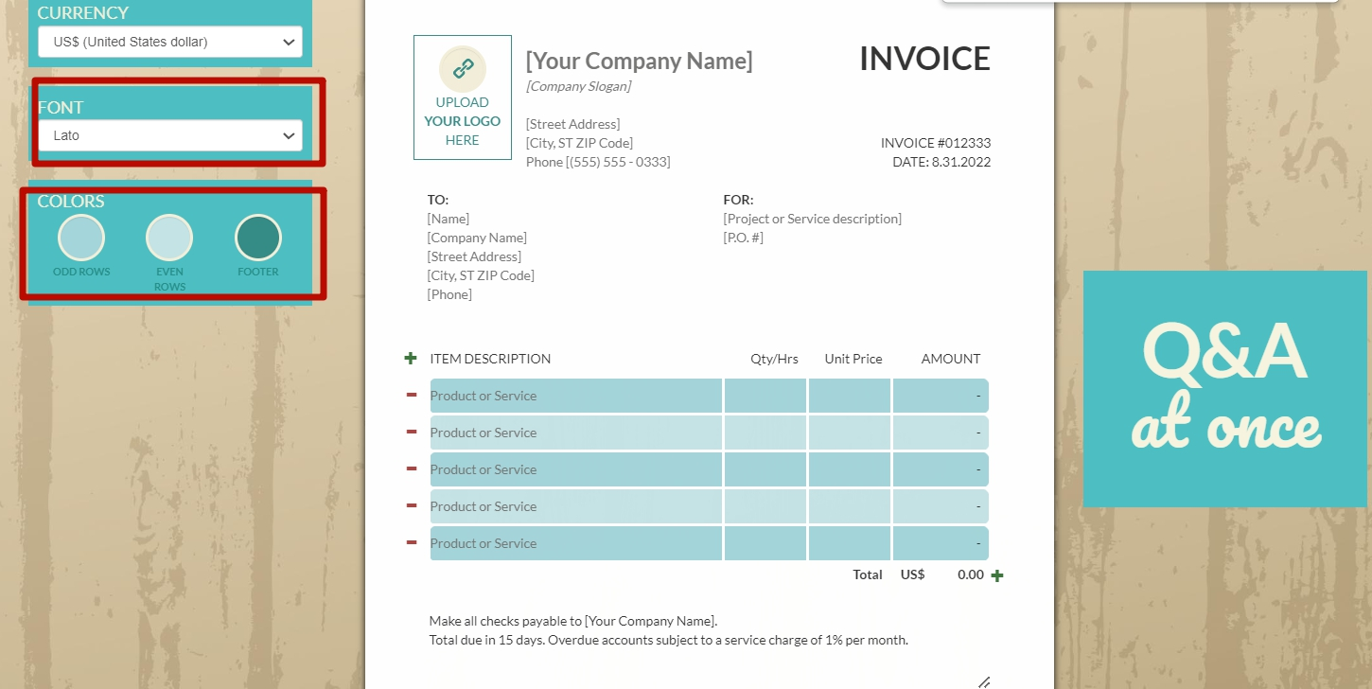Click the Project or Service description field
This screenshot has height=689, width=1372.
(812, 219)
